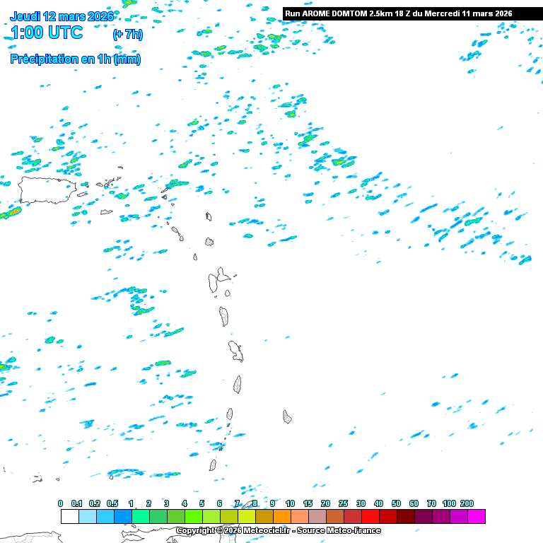This screenshot has height=543, width=543.
Task: Click the (+ 7h) forecast offset label
Action: pyautogui.click(x=127, y=35)
